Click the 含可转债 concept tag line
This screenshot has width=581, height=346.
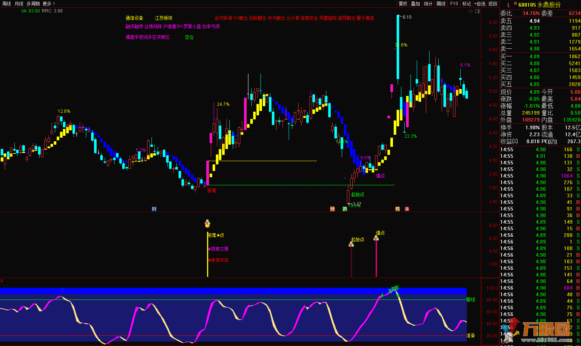(x=294, y=18)
